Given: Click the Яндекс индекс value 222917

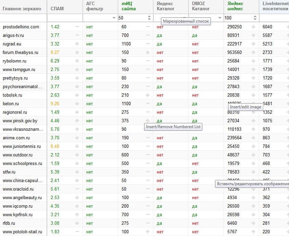Looking at the screenshot, I should tap(235, 44).
